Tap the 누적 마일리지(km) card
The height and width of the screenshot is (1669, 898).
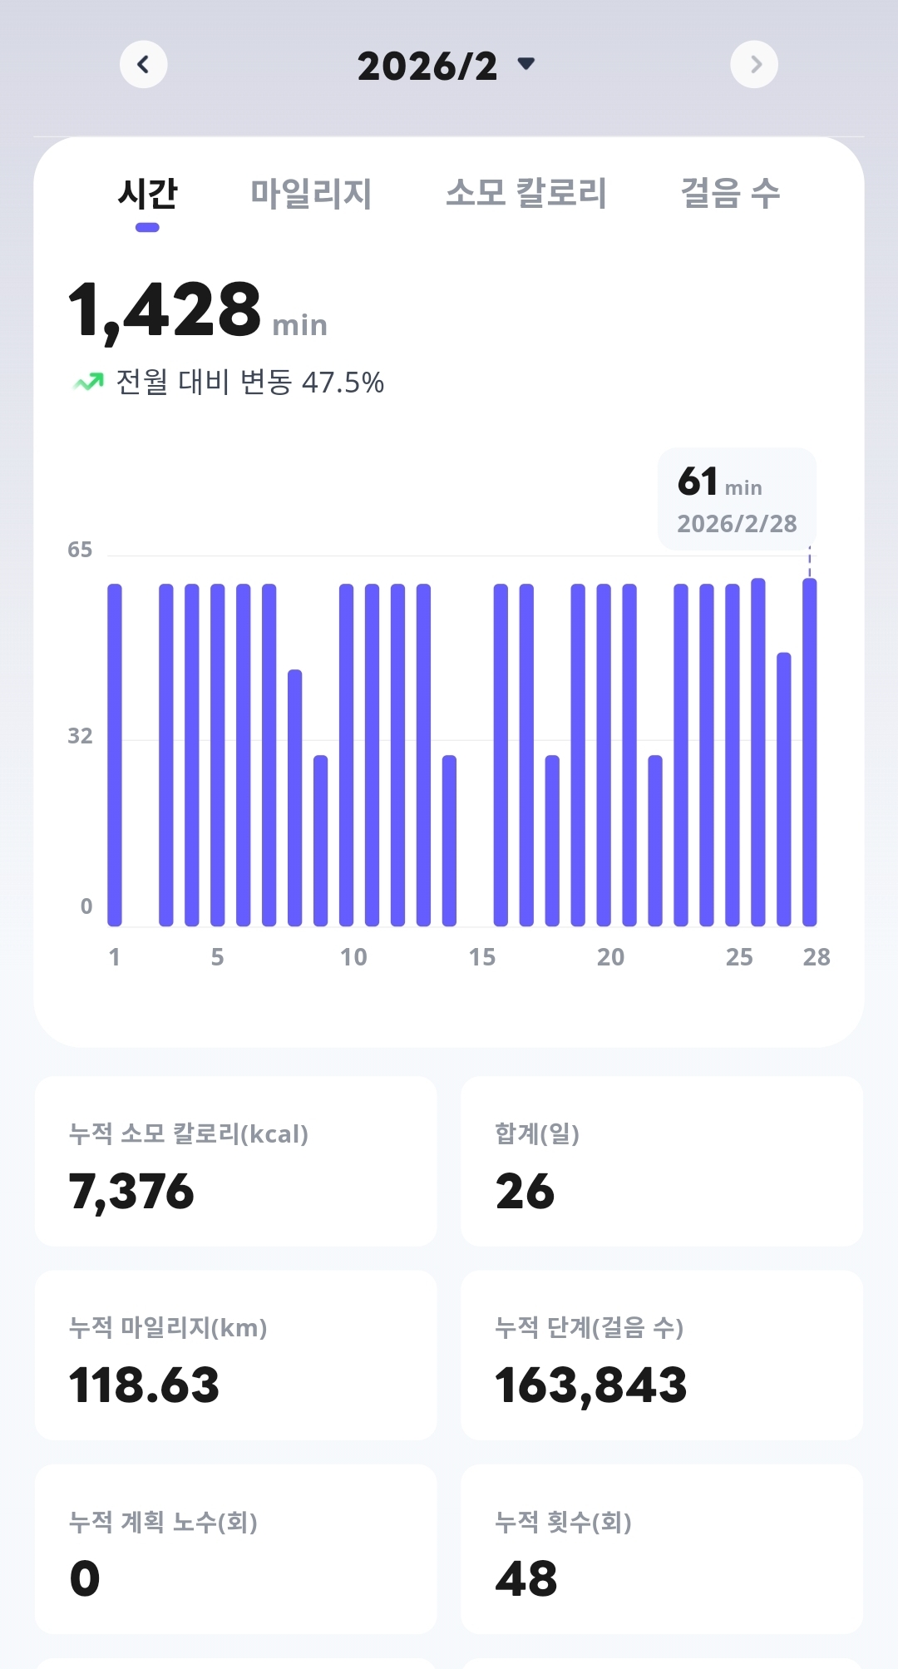(x=235, y=1355)
